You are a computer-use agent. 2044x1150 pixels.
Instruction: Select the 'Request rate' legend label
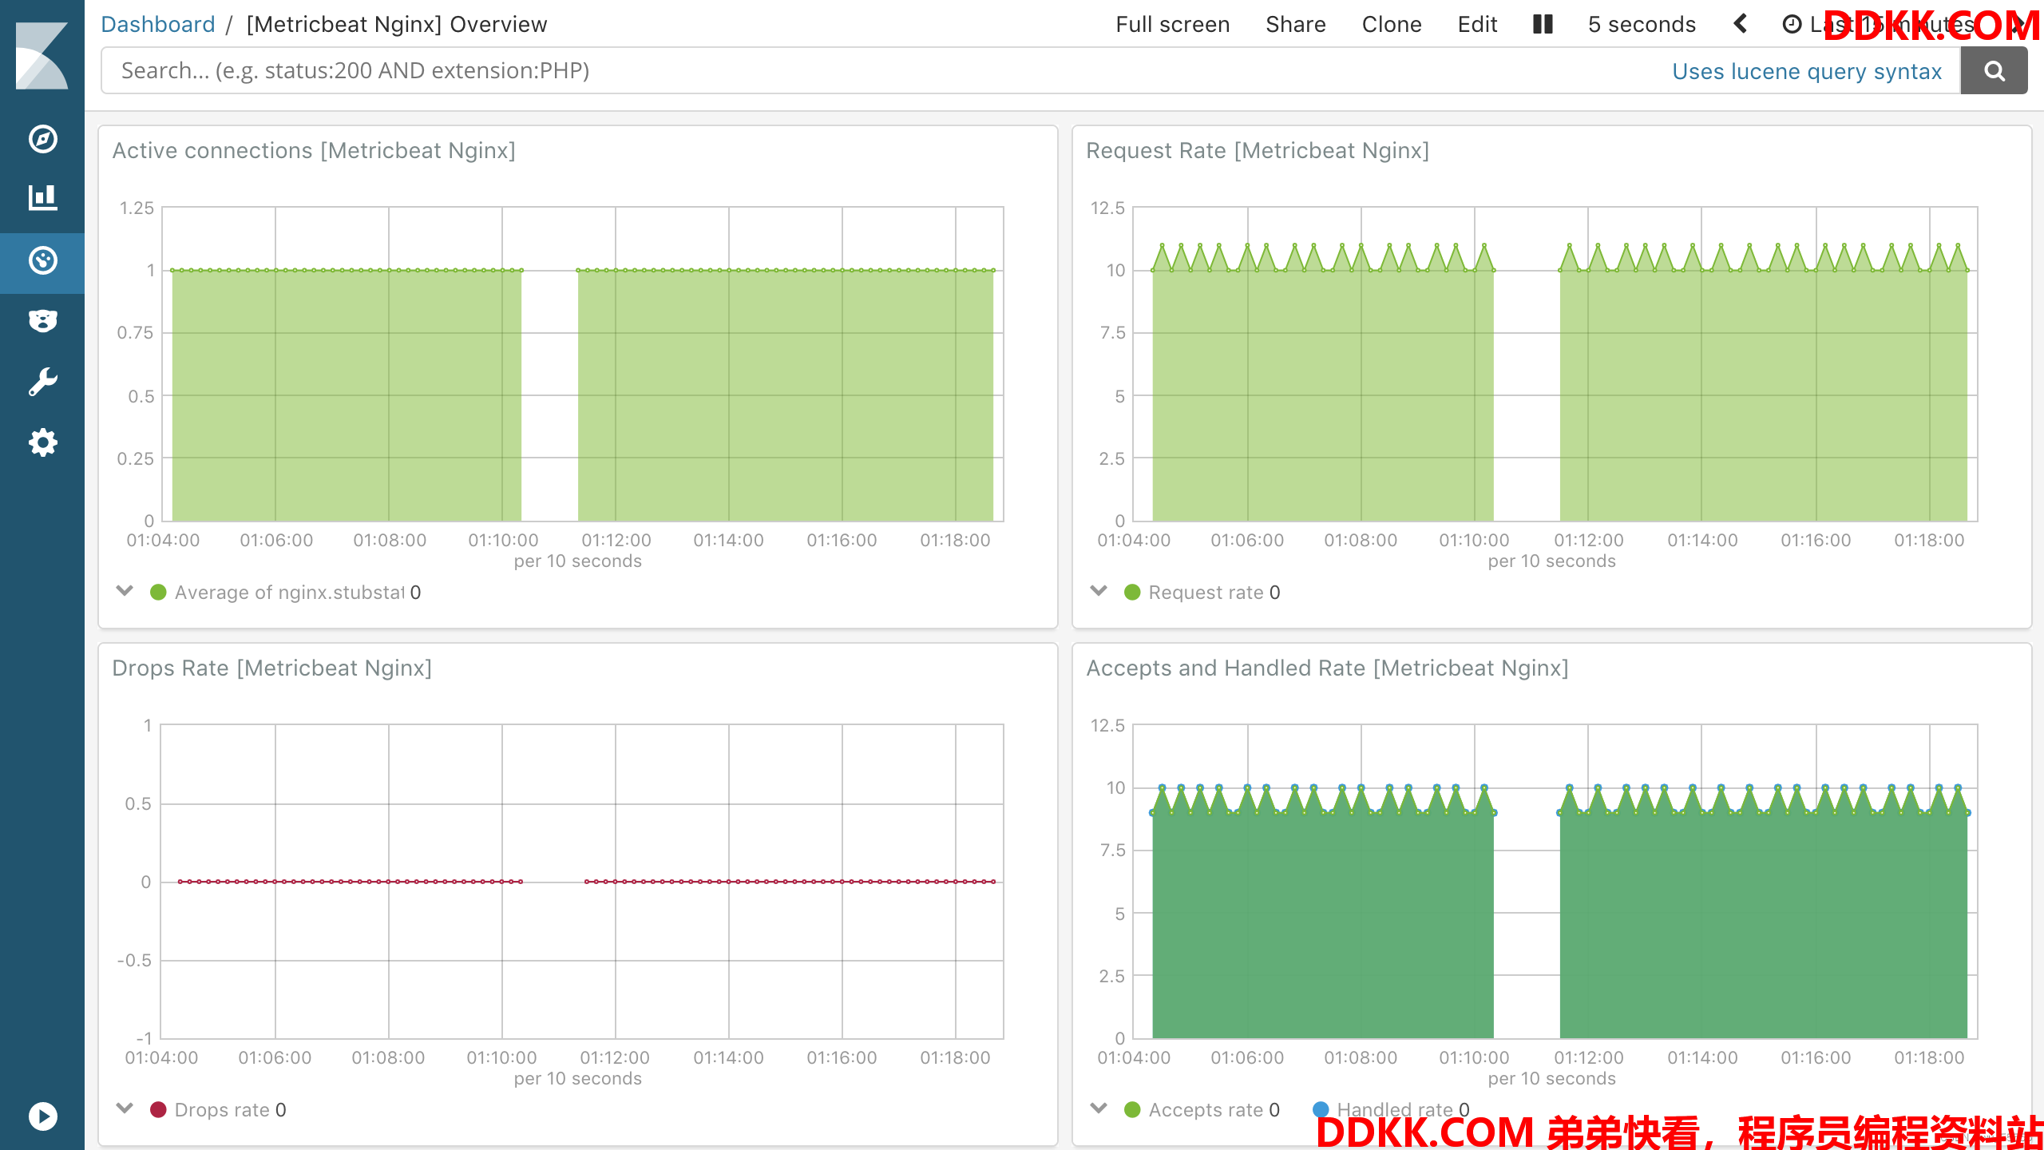[1206, 593]
